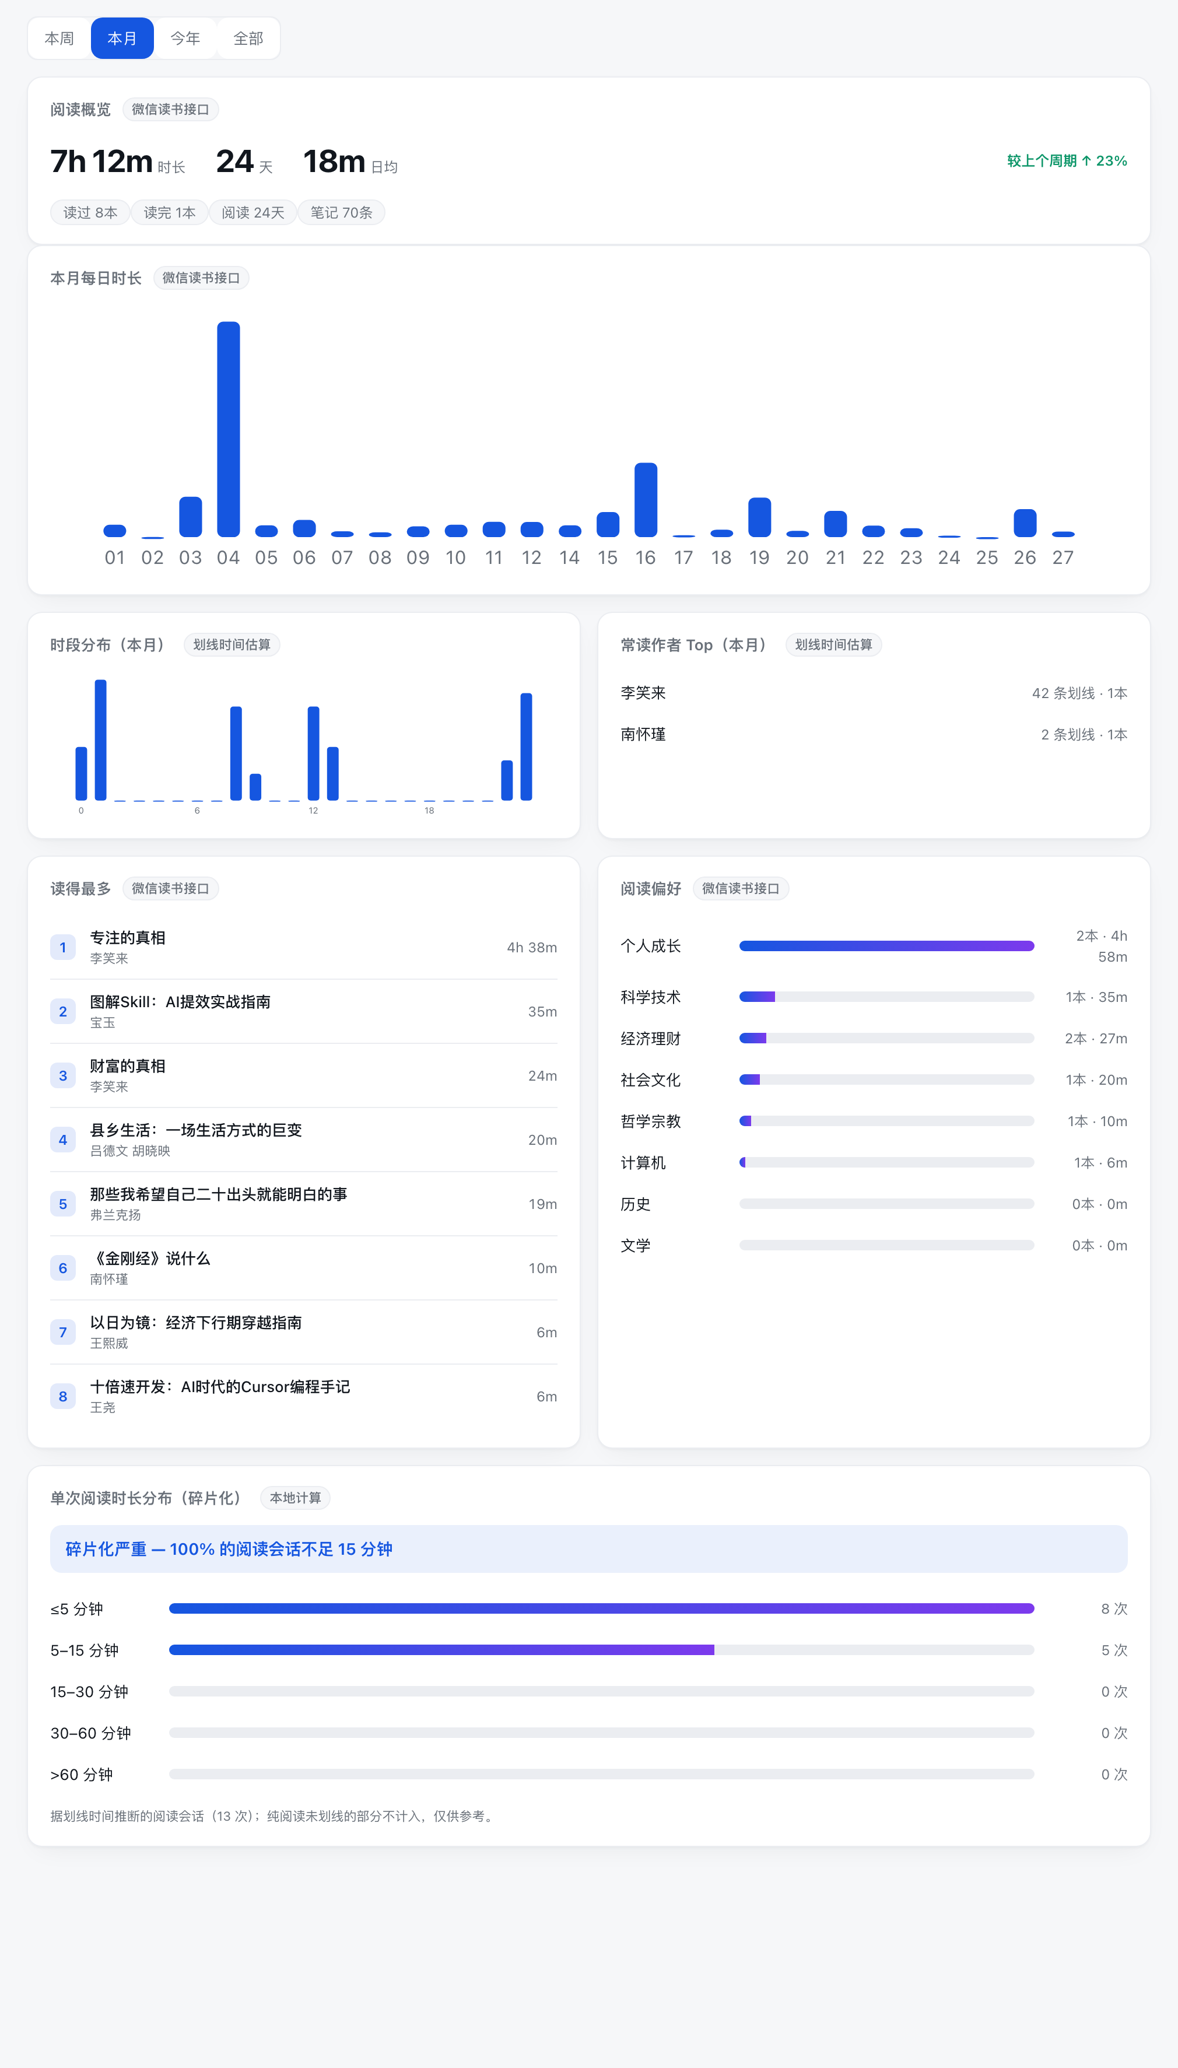Click the 5–15 分钟 distribution bar
This screenshot has width=1178, height=2068.
(601, 1650)
